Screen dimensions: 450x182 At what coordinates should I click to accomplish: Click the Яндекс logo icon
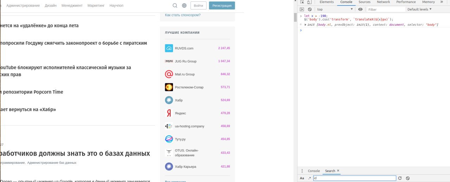[169, 113]
